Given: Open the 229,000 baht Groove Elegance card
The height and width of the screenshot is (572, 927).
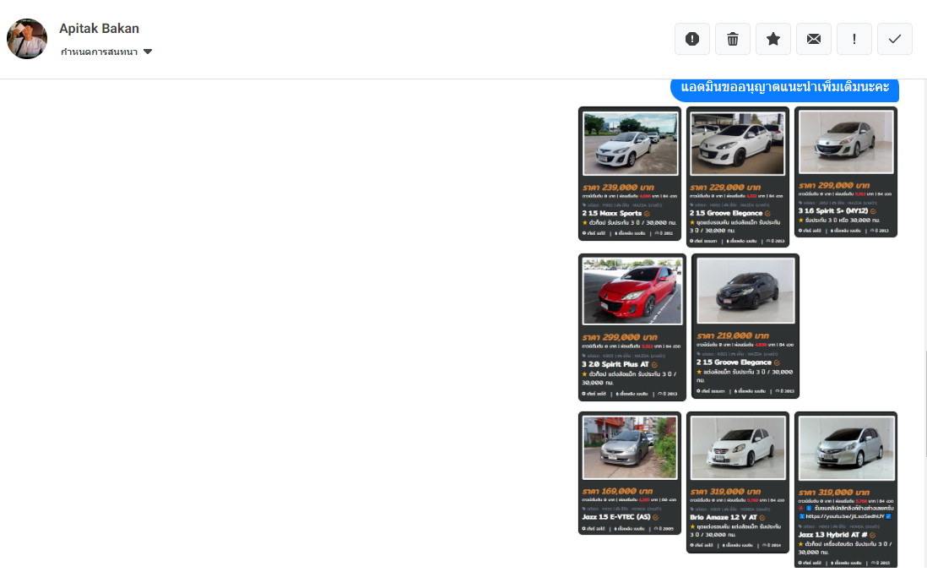Looking at the screenshot, I should coord(738,177).
